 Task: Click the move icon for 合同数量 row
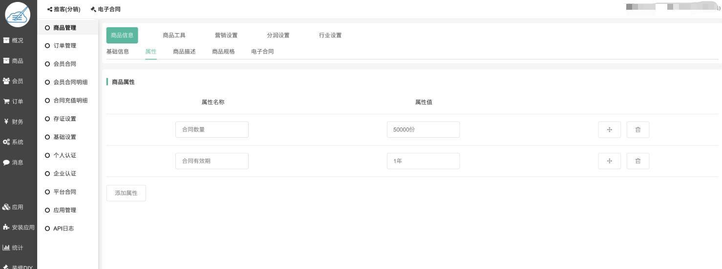click(x=609, y=130)
